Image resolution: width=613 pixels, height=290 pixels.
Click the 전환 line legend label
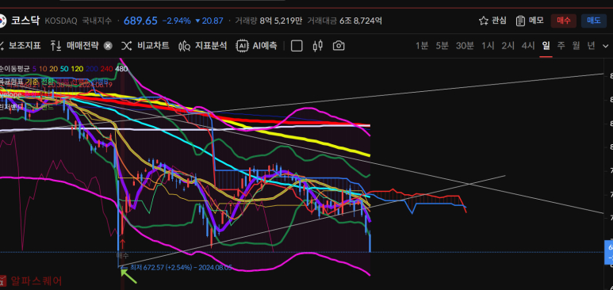pos(48,82)
